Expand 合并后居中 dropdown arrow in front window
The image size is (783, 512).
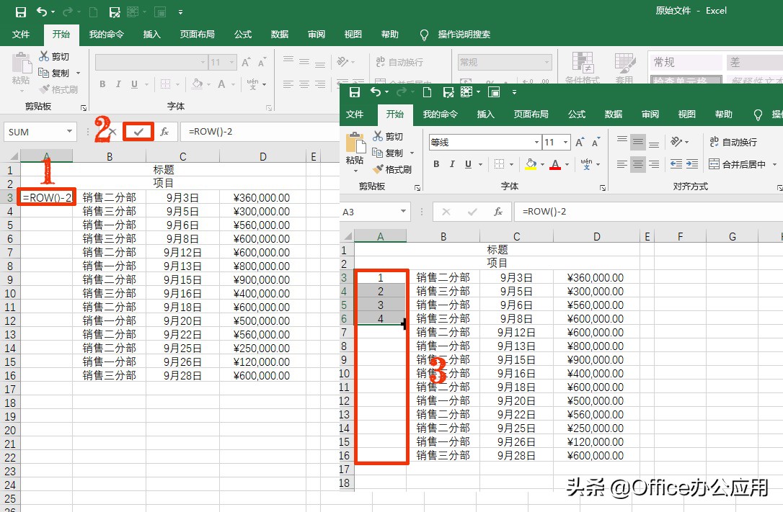[774, 164]
